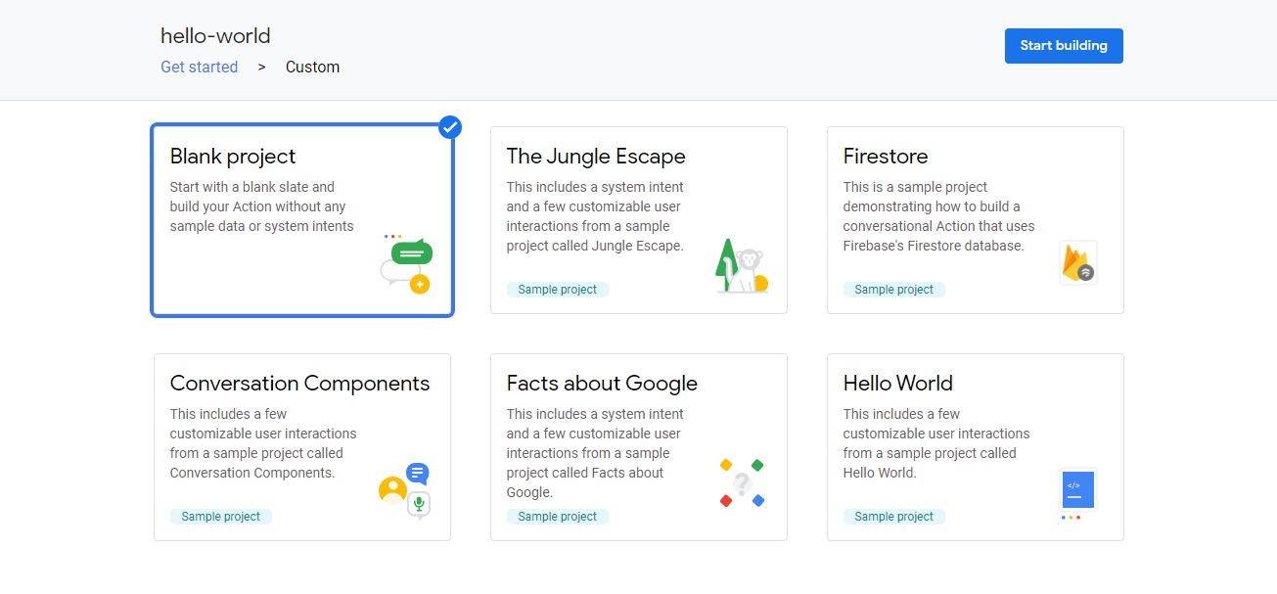Click the Firestore description paragraph
1277x594 pixels.
coord(938,216)
